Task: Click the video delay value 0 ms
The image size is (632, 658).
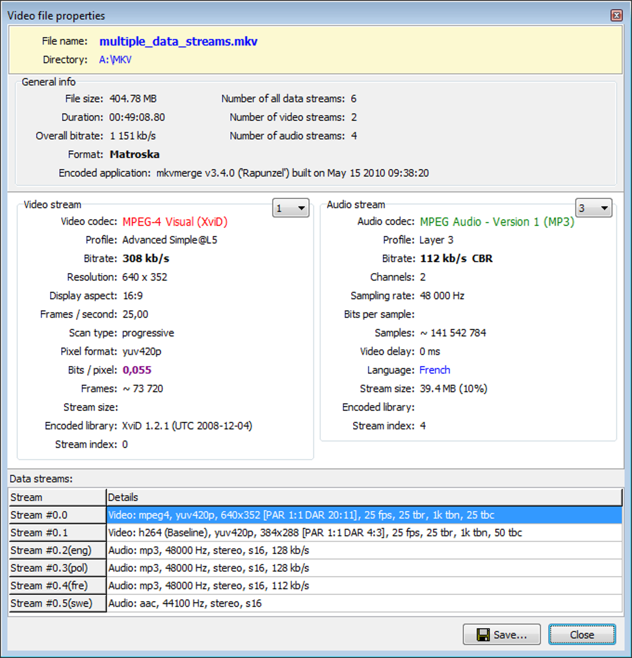Action: [x=430, y=352]
